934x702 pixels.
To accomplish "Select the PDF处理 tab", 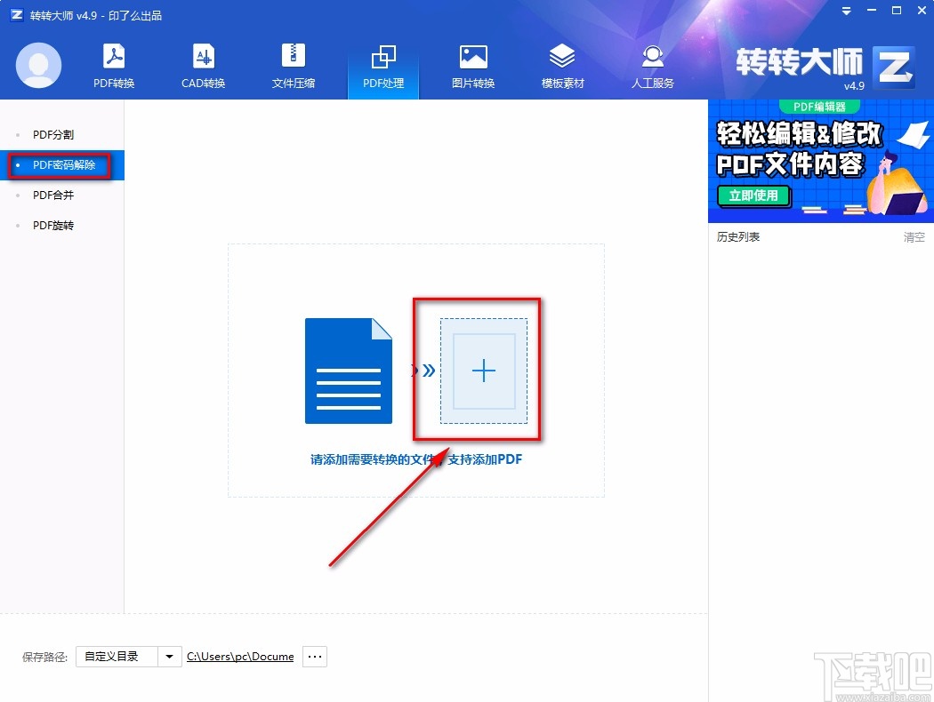I will pyautogui.click(x=383, y=67).
